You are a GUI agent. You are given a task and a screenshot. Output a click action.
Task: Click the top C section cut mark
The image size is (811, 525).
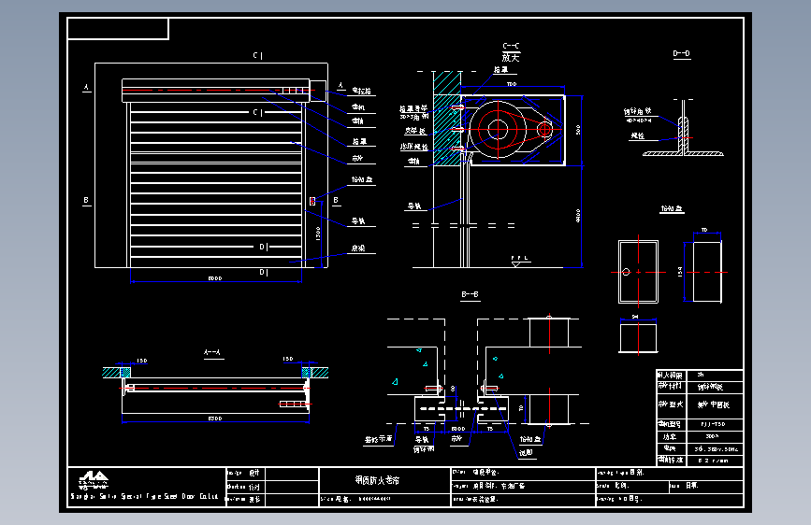click(x=258, y=55)
